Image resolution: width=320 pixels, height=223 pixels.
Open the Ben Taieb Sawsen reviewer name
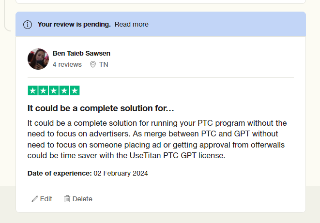tap(81, 53)
